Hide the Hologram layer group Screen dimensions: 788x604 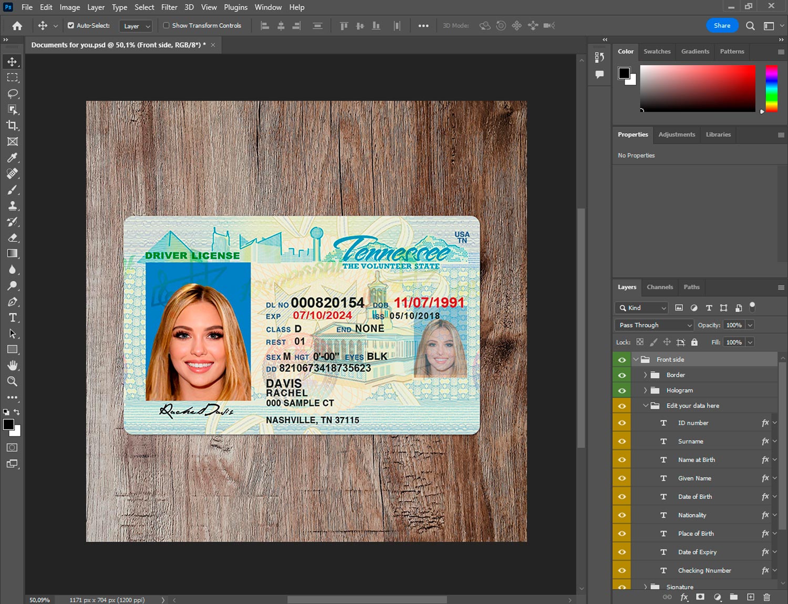(x=622, y=390)
